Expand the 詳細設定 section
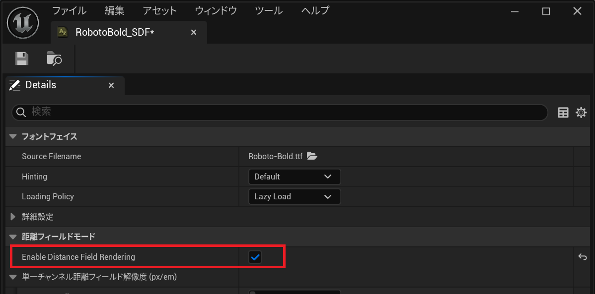The width and height of the screenshot is (595, 294). [13, 217]
